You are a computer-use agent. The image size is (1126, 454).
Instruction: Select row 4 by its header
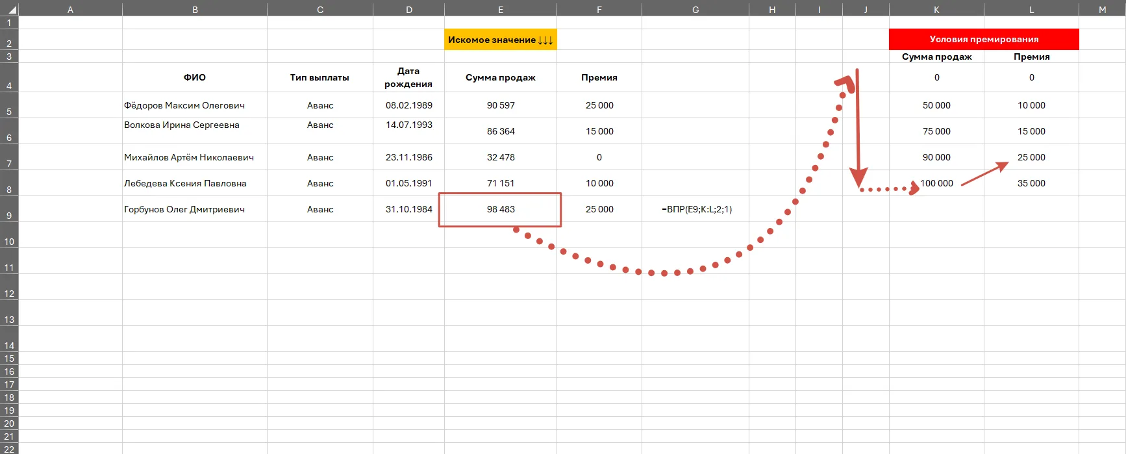9,77
